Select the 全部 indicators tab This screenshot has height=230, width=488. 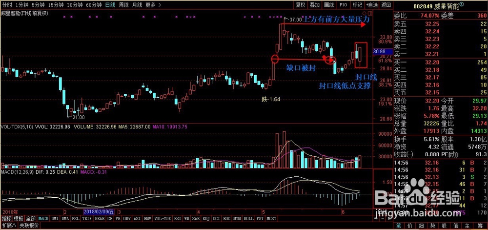[31, 218]
